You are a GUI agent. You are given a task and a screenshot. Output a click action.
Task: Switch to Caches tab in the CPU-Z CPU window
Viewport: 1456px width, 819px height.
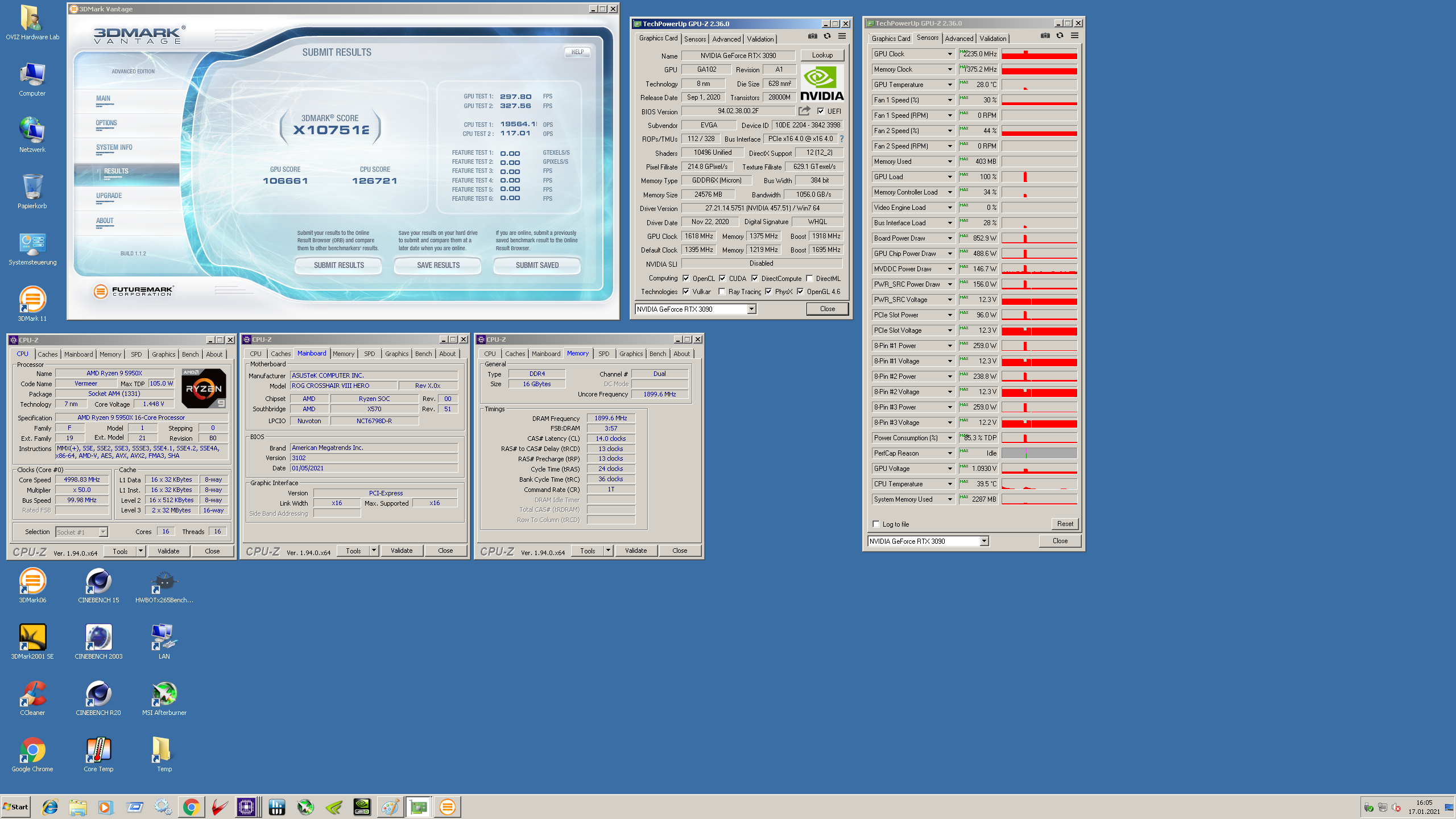pos(48,354)
